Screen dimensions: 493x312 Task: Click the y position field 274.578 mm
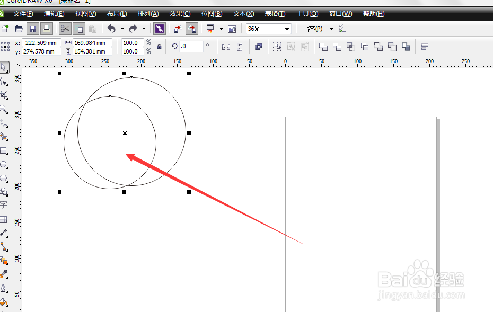(41, 51)
